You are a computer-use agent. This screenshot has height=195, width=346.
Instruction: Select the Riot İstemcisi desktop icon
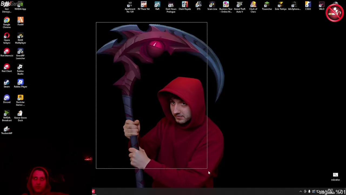[x=7, y=53]
